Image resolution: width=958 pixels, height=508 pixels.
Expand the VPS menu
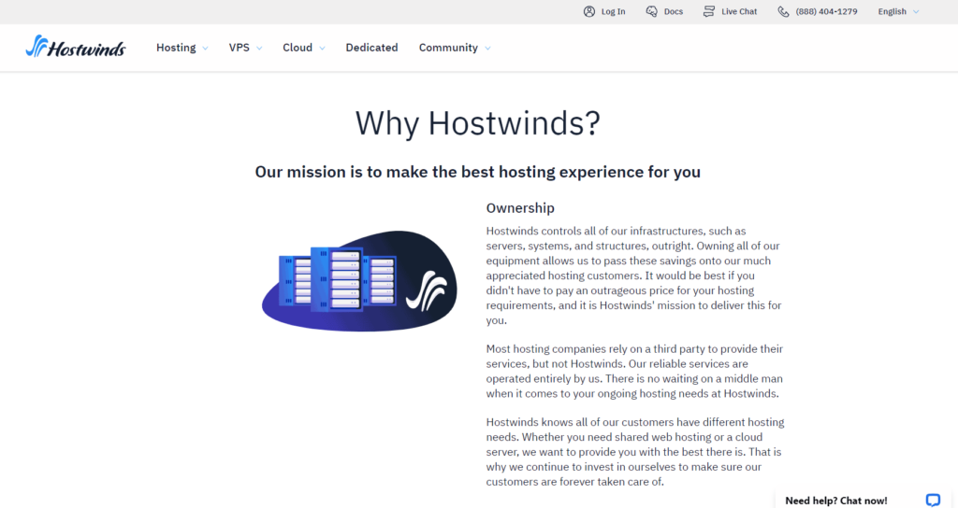pos(246,48)
